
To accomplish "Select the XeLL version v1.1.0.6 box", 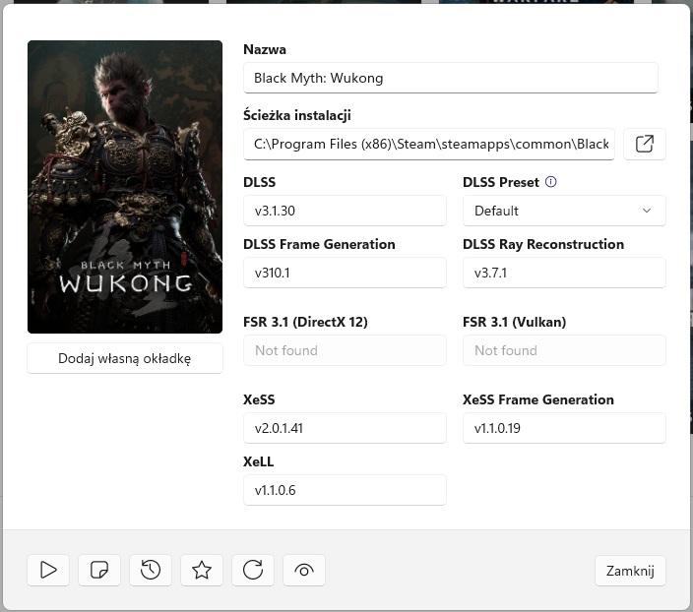I will click(x=345, y=490).
